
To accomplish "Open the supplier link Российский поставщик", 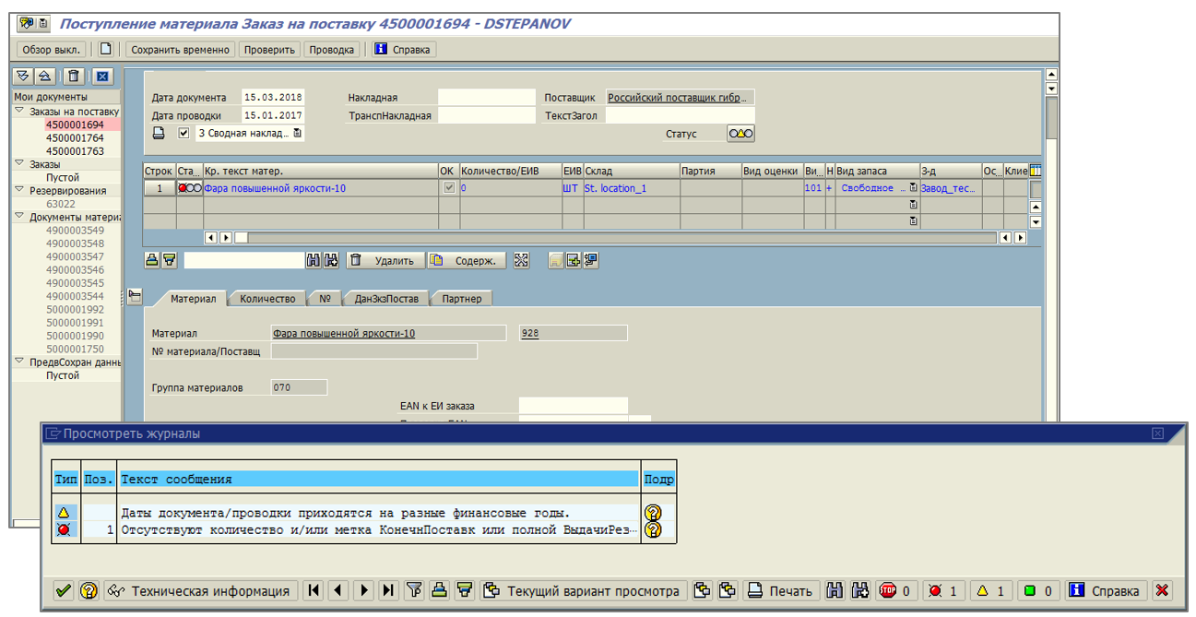I will (x=681, y=98).
